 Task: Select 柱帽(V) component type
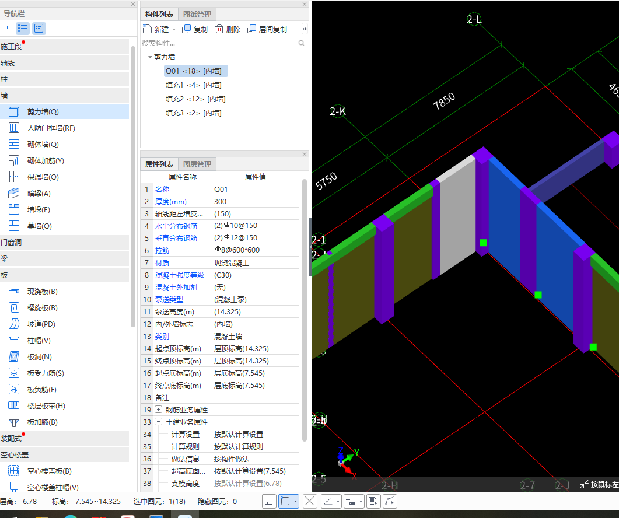[x=39, y=340]
